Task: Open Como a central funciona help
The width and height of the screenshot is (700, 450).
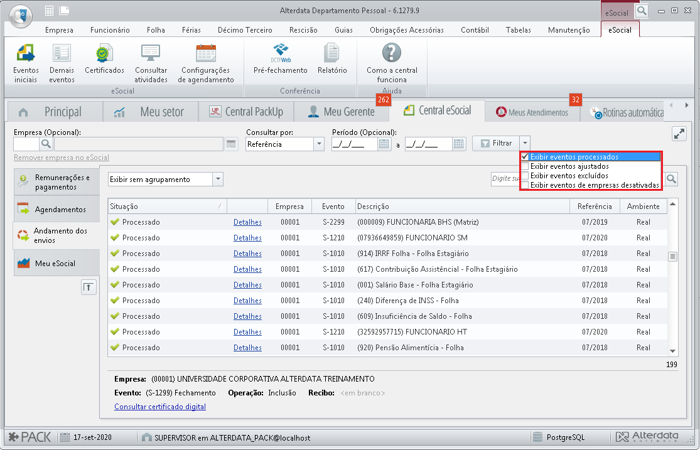Action: click(x=392, y=63)
